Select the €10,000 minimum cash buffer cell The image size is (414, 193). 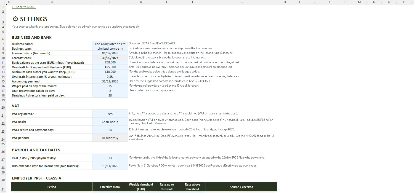pos(110,72)
